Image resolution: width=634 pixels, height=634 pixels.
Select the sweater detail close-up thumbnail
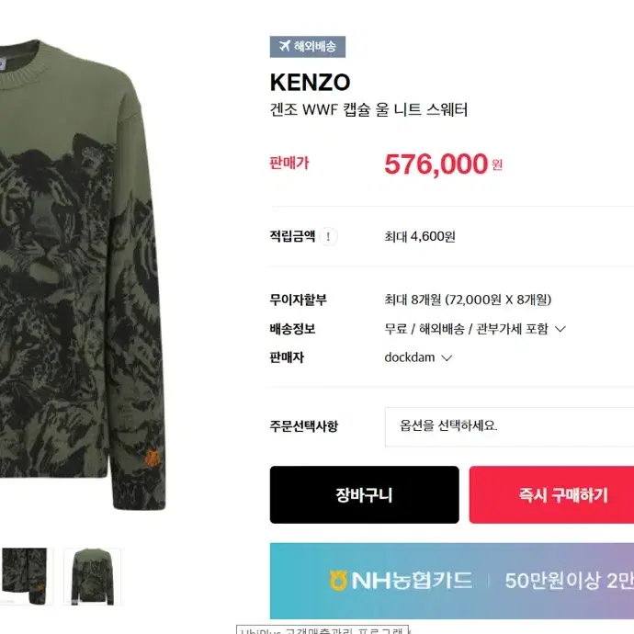pos(25,576)
